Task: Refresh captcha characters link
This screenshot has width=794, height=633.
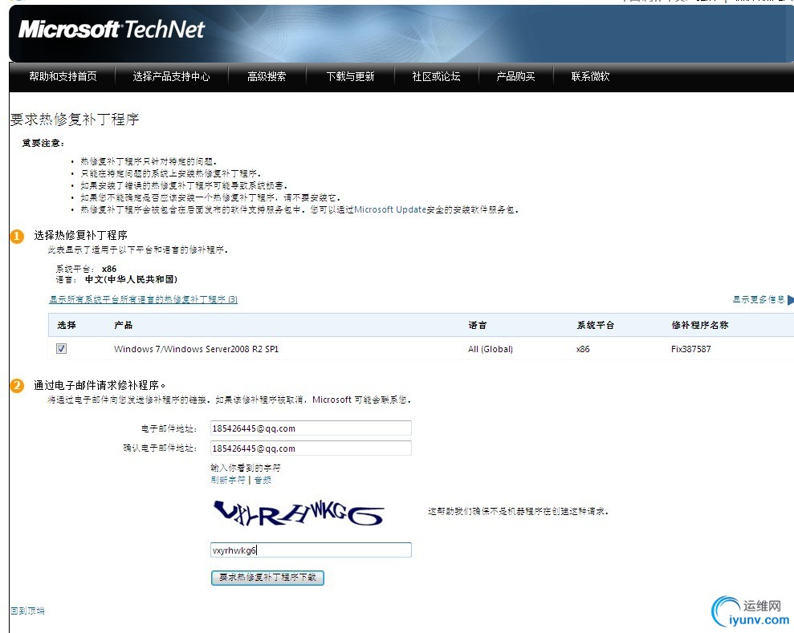Action: pyautogui.click(x=228, y=480)
